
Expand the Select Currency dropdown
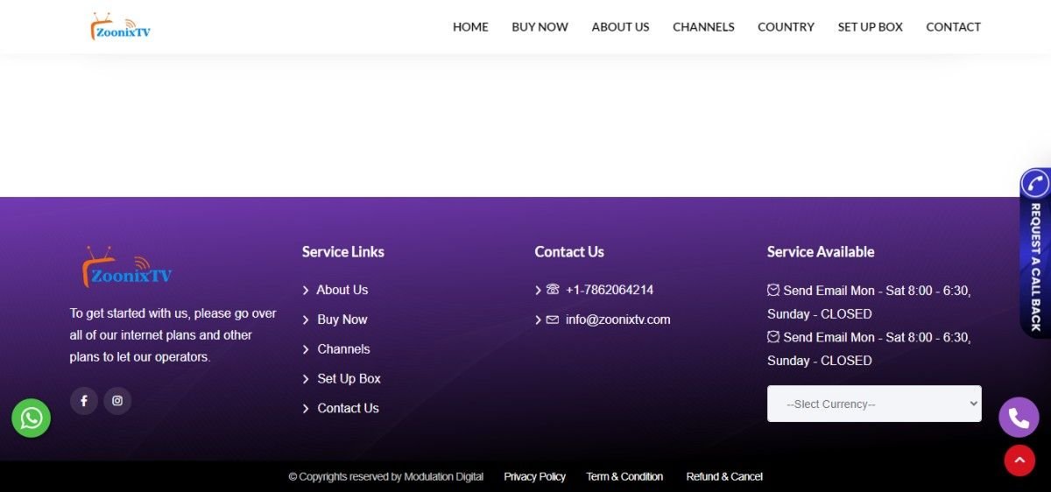click(874, 404)
